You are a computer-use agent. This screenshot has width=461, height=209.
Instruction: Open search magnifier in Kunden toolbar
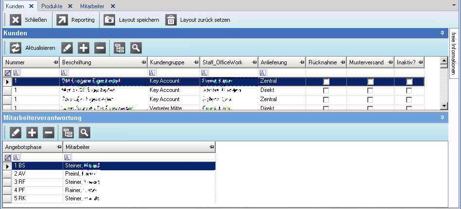(136, 48)
